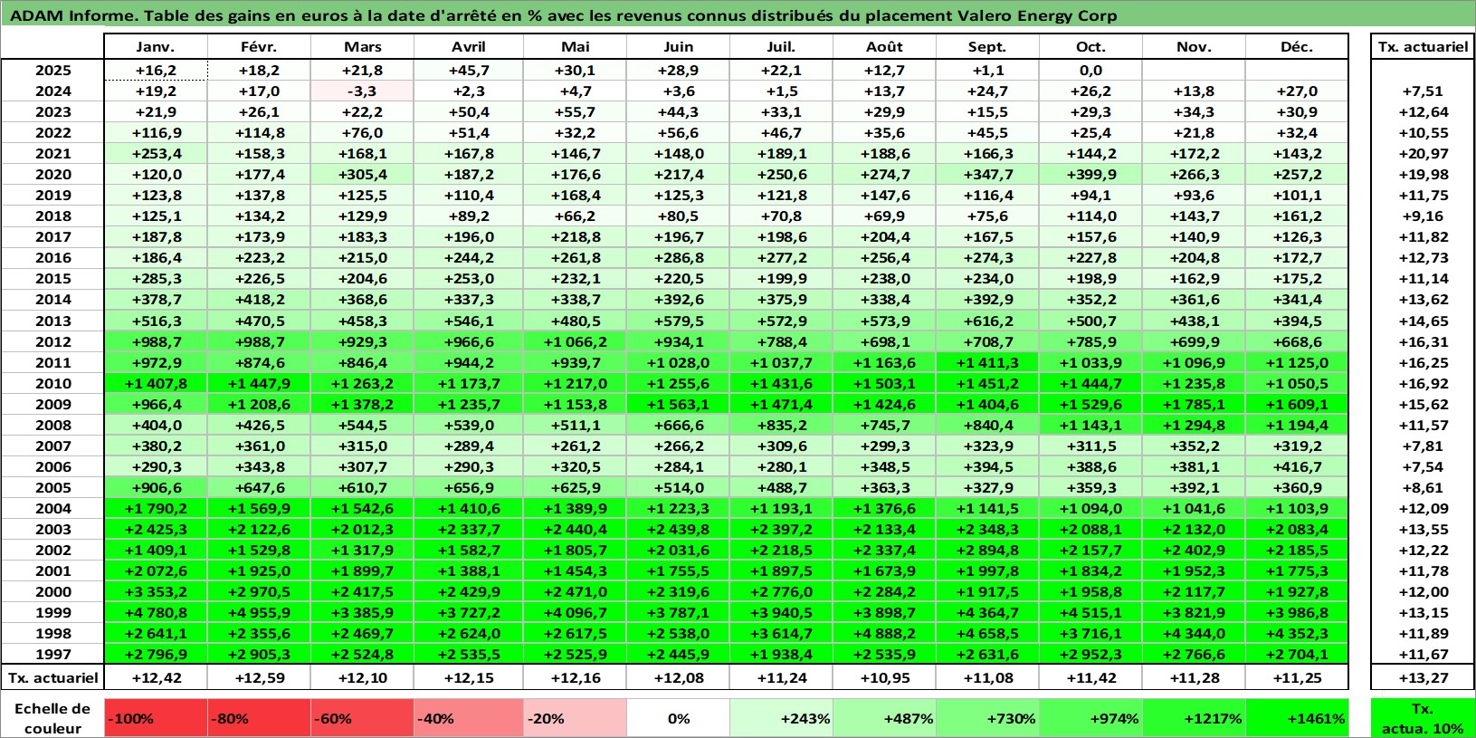The width and height of the screenshot is (1476, 738).
Task: Click the 'Déc.' column header
Action: tap(1297, 47)
